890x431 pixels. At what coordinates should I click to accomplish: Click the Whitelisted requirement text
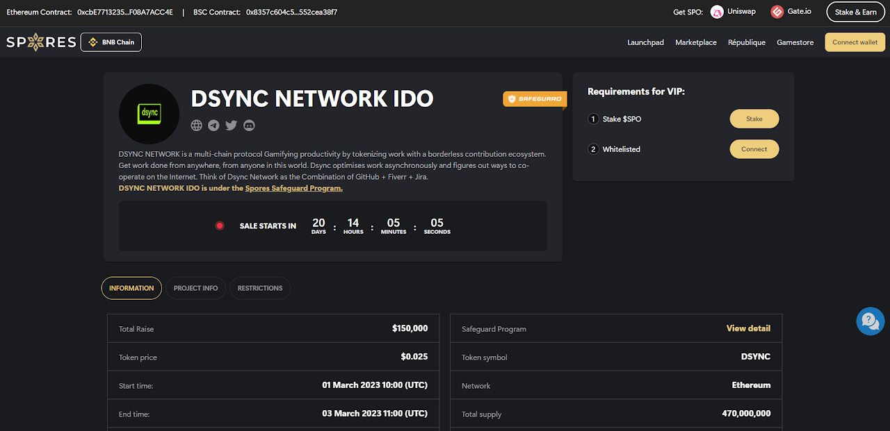(x=622, y=149)
